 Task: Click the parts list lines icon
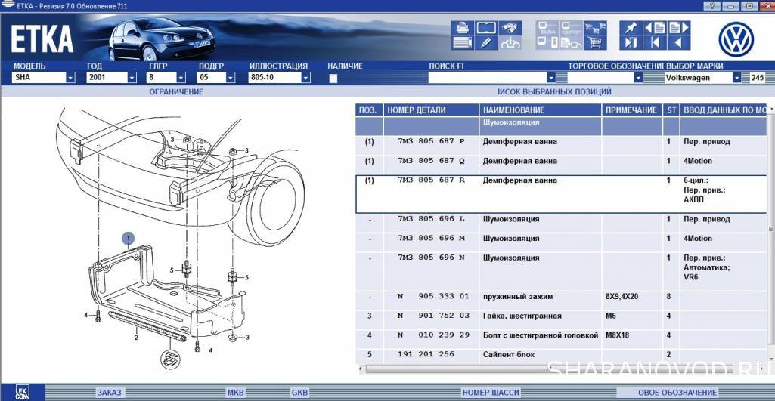(x=462, y=43)
